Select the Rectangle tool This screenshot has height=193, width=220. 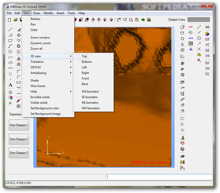click(10, 41)
